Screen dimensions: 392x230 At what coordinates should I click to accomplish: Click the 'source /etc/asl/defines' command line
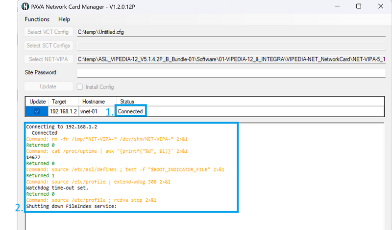click(x=125, y=169)
